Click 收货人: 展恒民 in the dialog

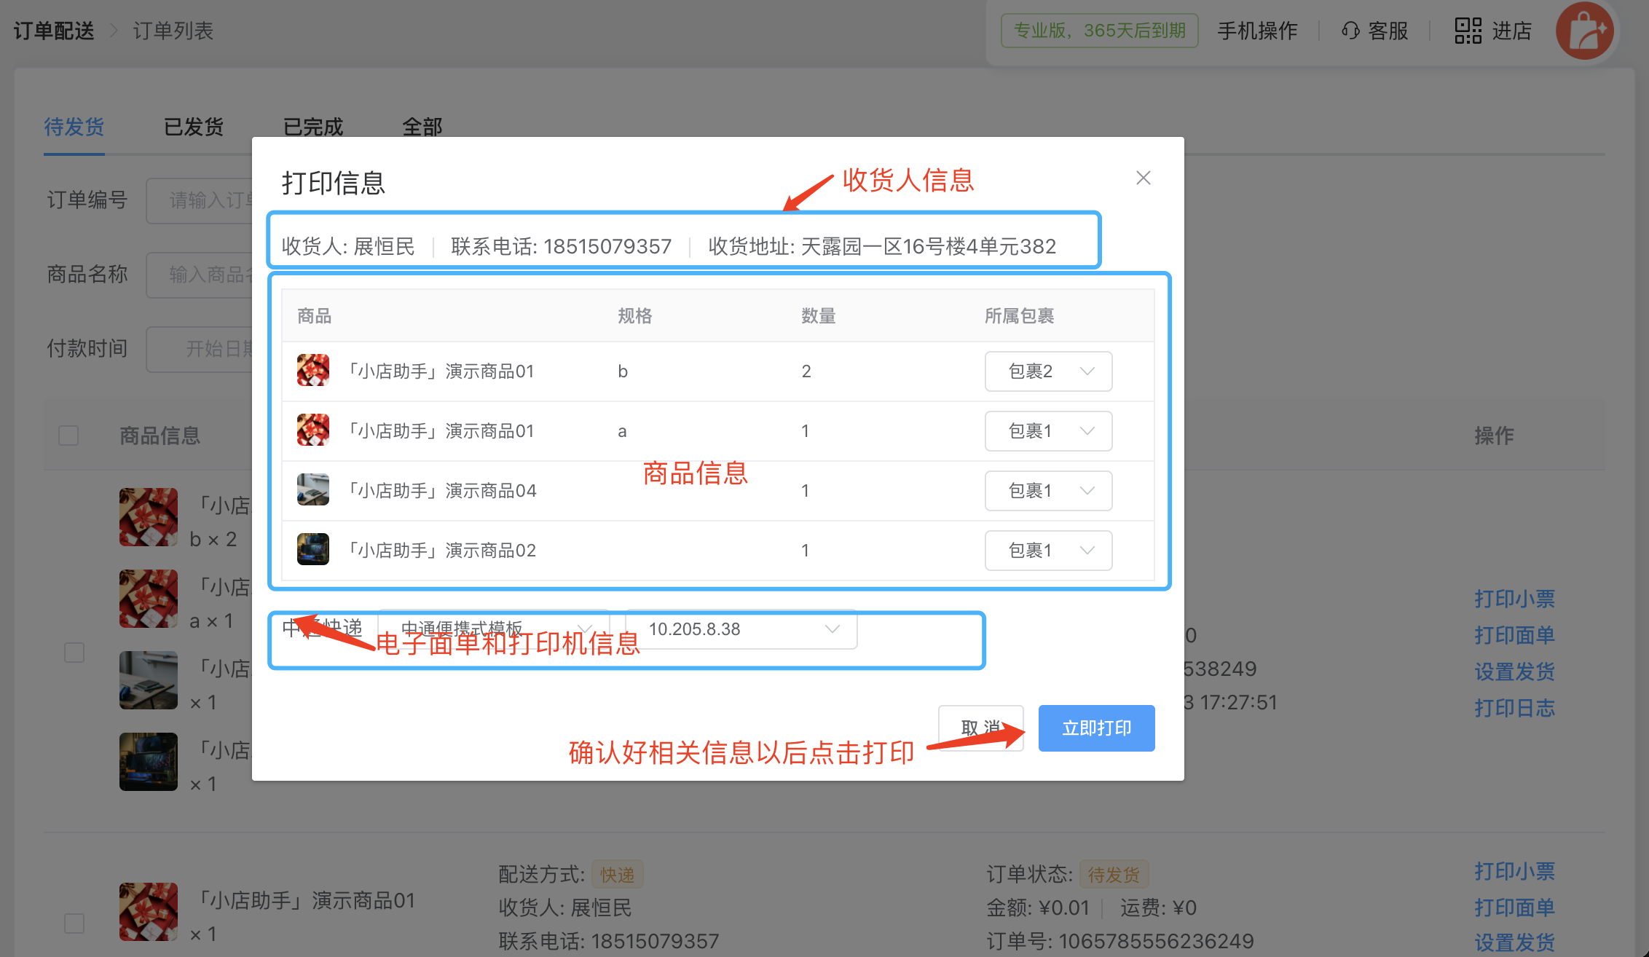(x=348, y=247)
